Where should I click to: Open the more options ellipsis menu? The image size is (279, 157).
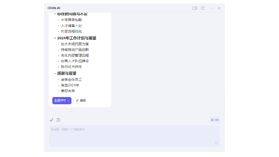pyautogui.click(x=211, y=8)
